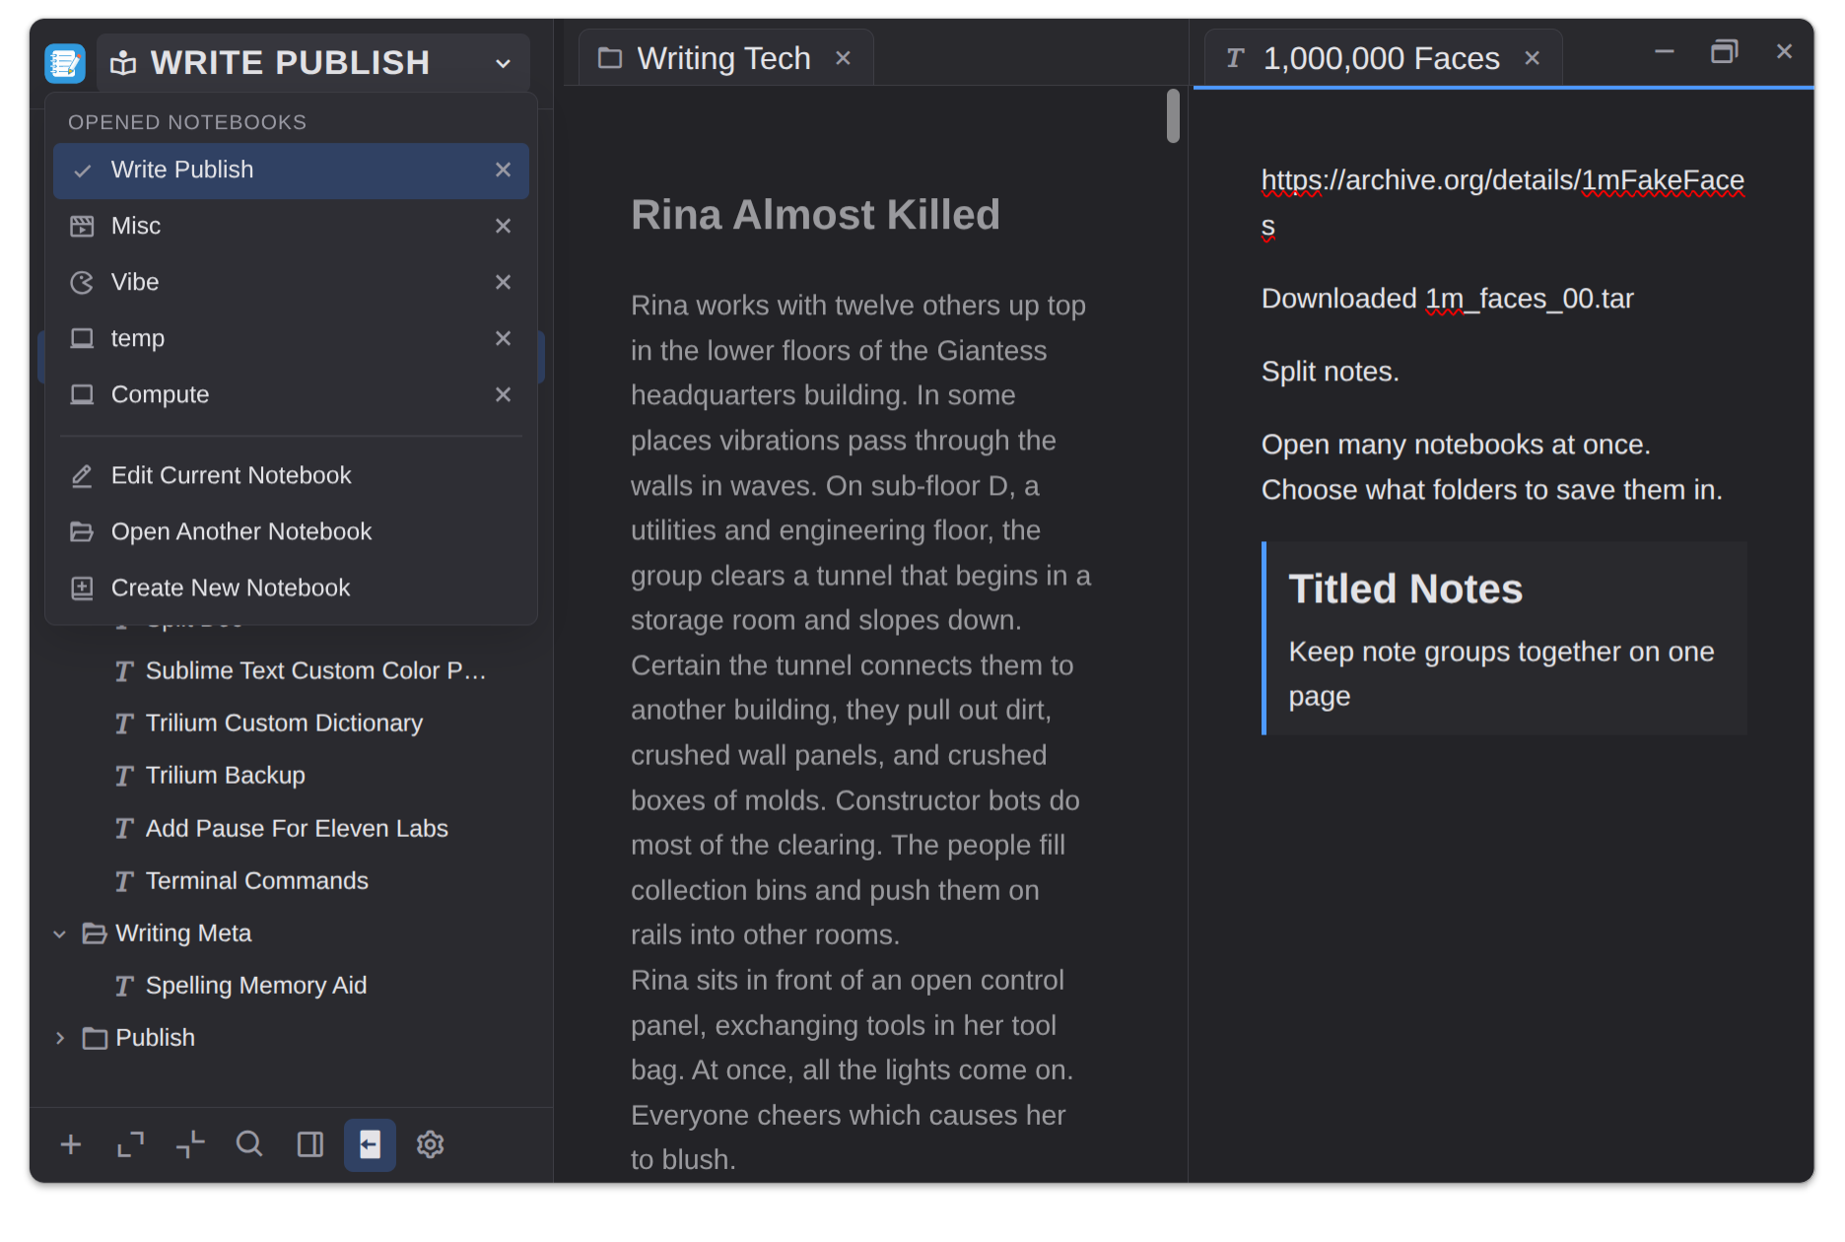Click the plus add-note icon in bottom toolbar

click(x=71, y=1145)
